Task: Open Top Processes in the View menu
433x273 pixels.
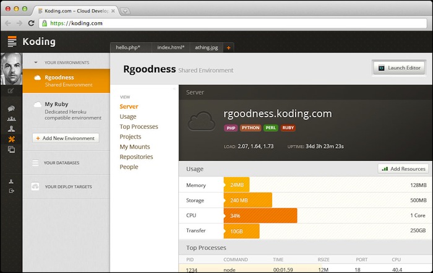Action: (139, 127)
